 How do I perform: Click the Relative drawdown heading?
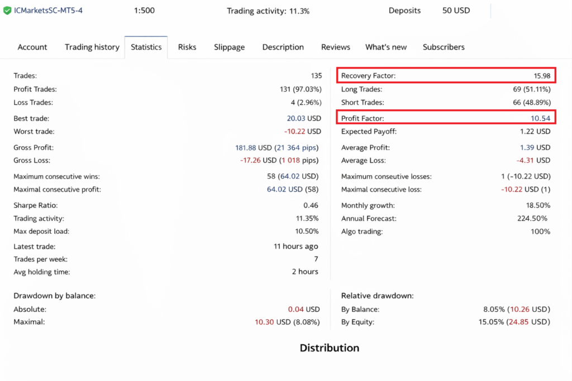pyautogui.click(x=377, y=296)
